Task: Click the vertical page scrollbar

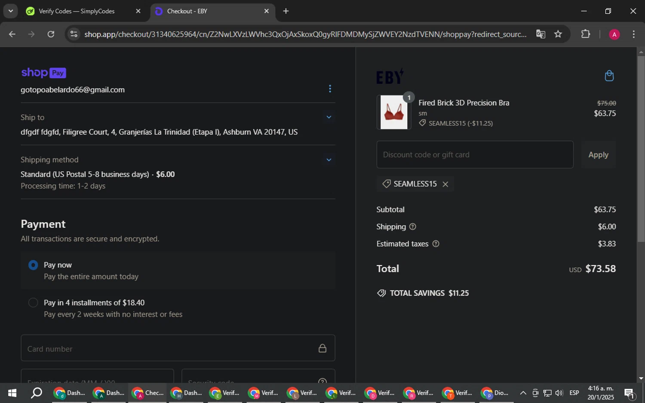Action: click(641, 148)
